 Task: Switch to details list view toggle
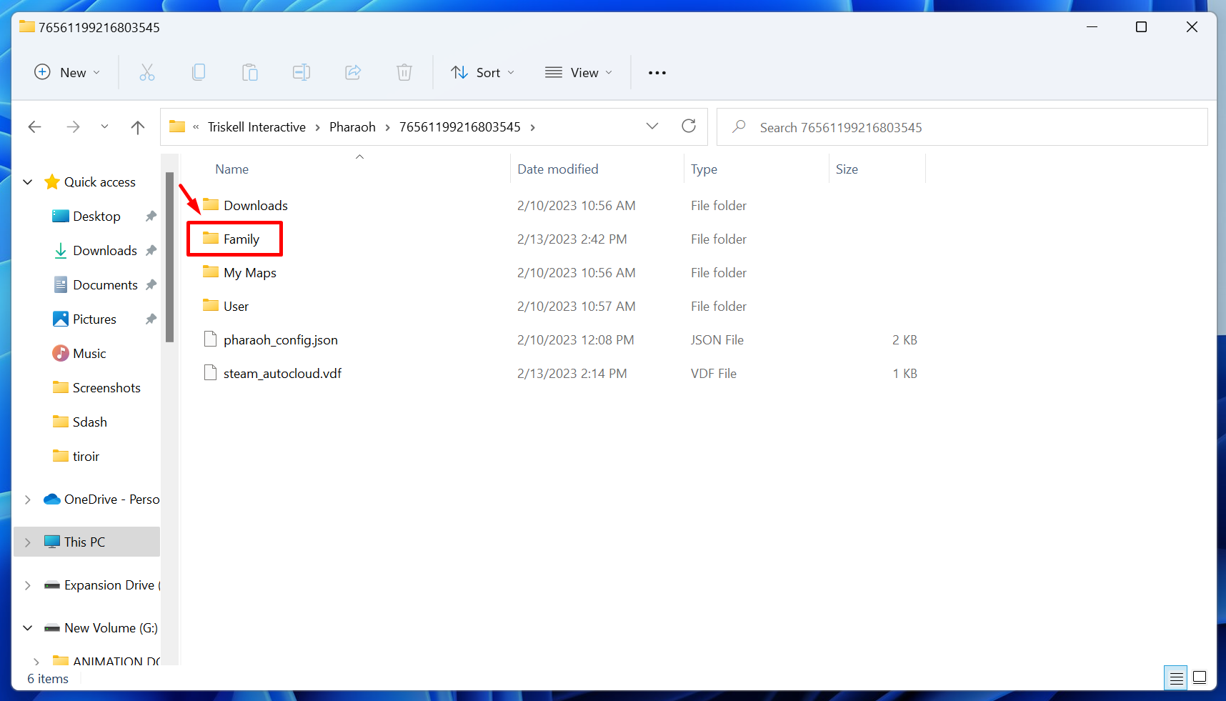tap(1176, 677)
